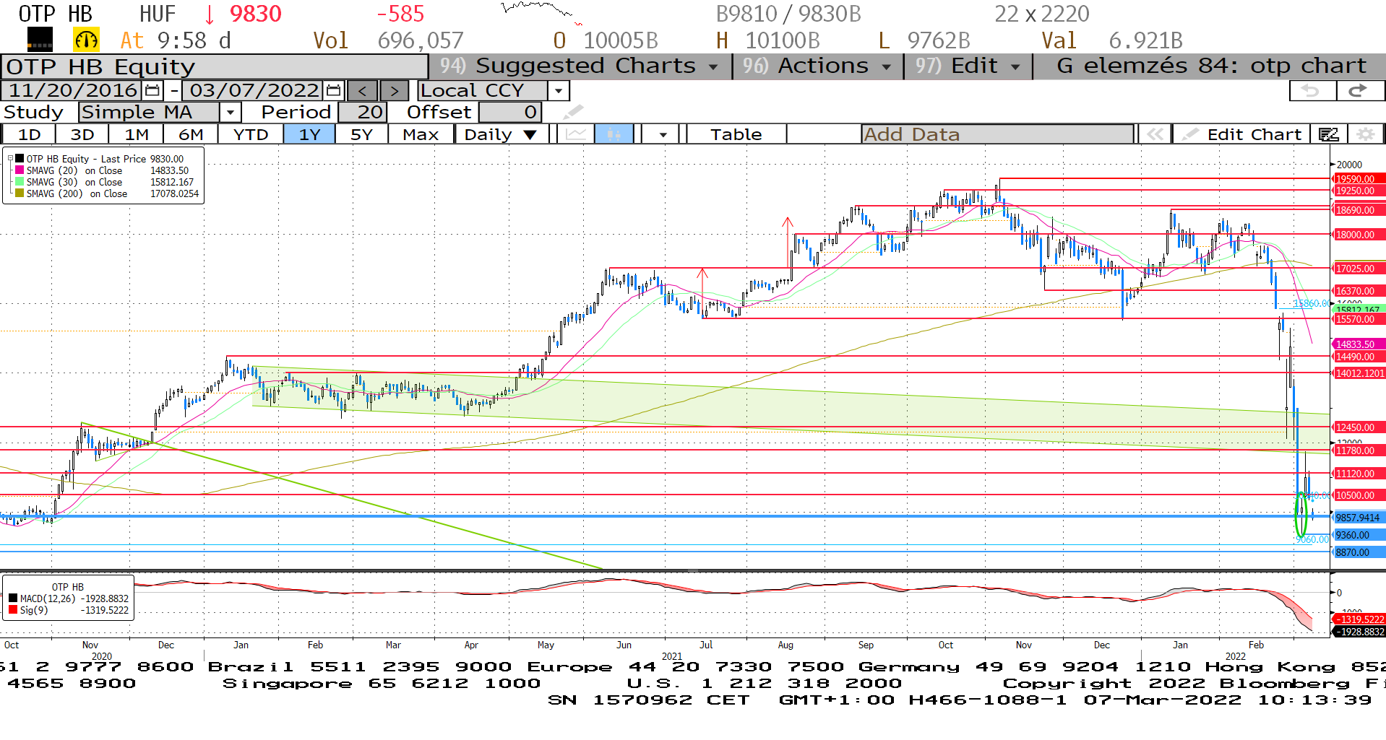Viewport: 1386px width, 740px height.
Task: Expand the Edit menu
Action: tap(968, 66)
